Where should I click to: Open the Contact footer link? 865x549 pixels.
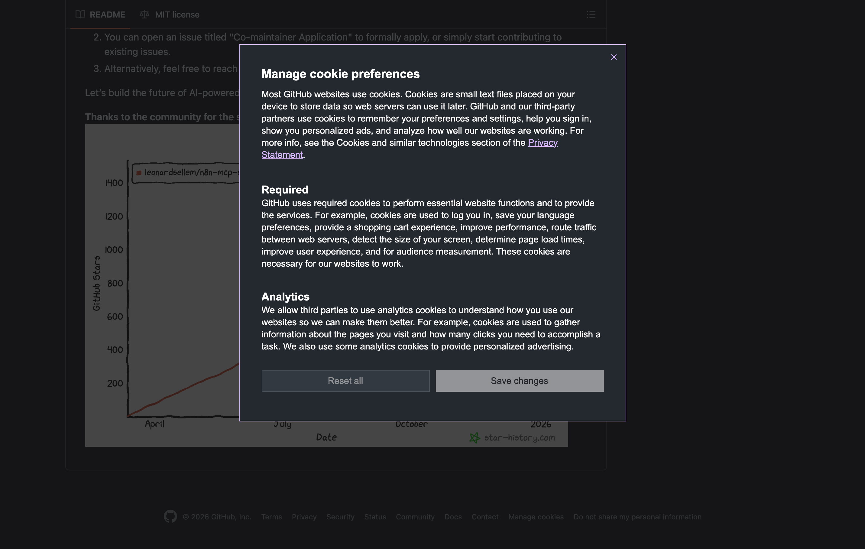click(x=484, y=517)
